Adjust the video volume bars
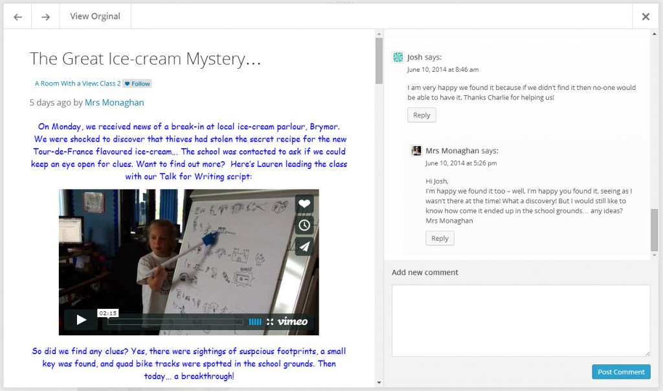 [255, 322]
